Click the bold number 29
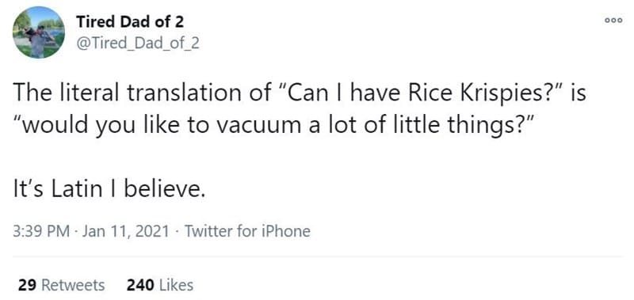 28,285
